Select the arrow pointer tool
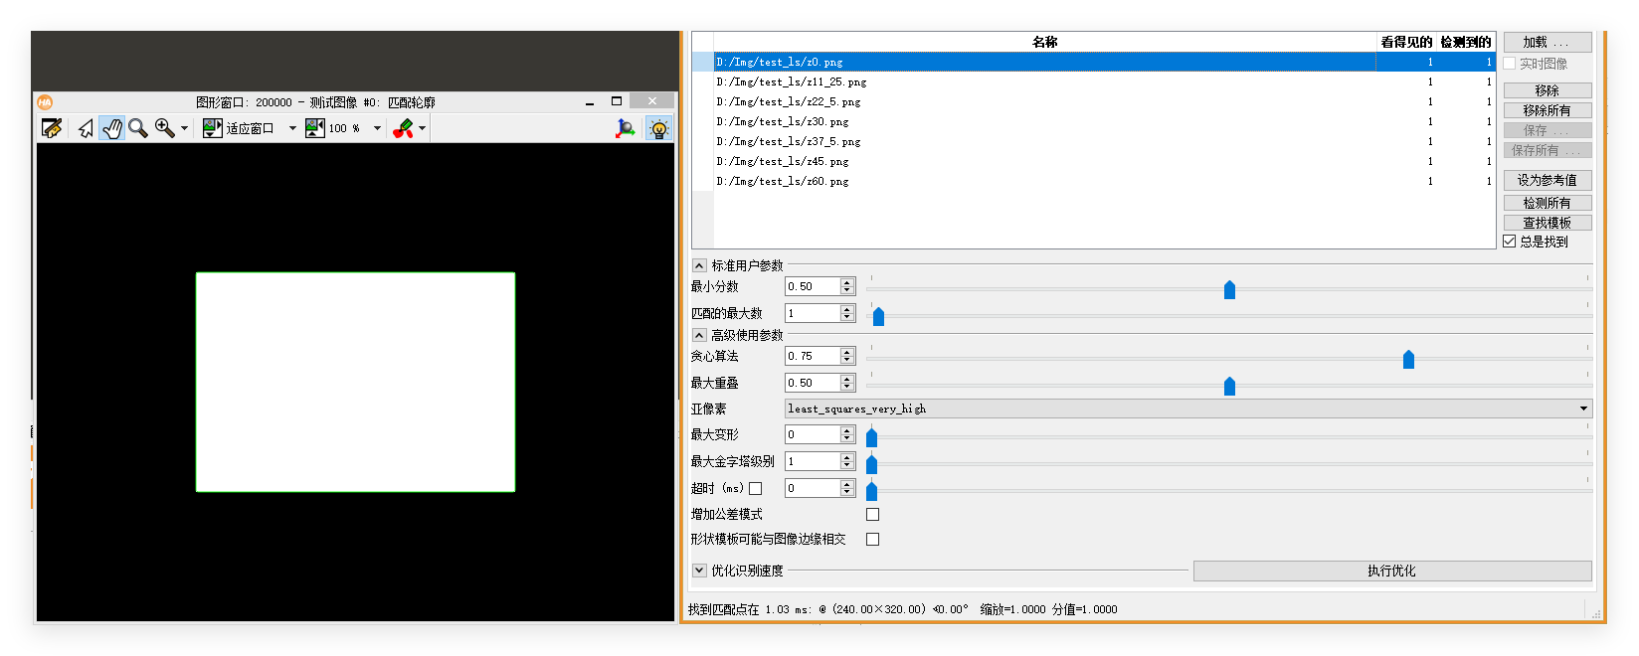 point(87,128)
